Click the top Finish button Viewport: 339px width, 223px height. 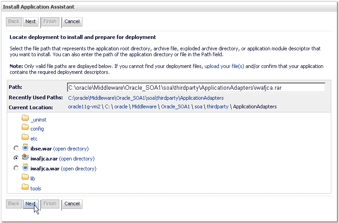[x=50, y=22]
